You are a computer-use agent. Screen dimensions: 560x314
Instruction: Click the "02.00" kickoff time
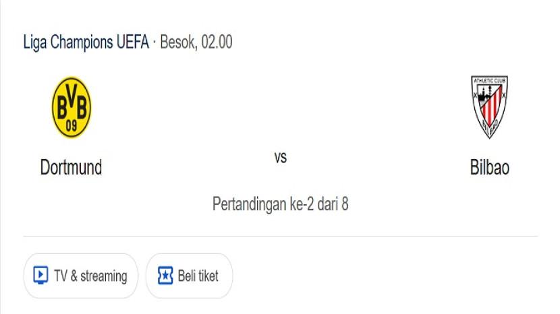pos(217,42)
